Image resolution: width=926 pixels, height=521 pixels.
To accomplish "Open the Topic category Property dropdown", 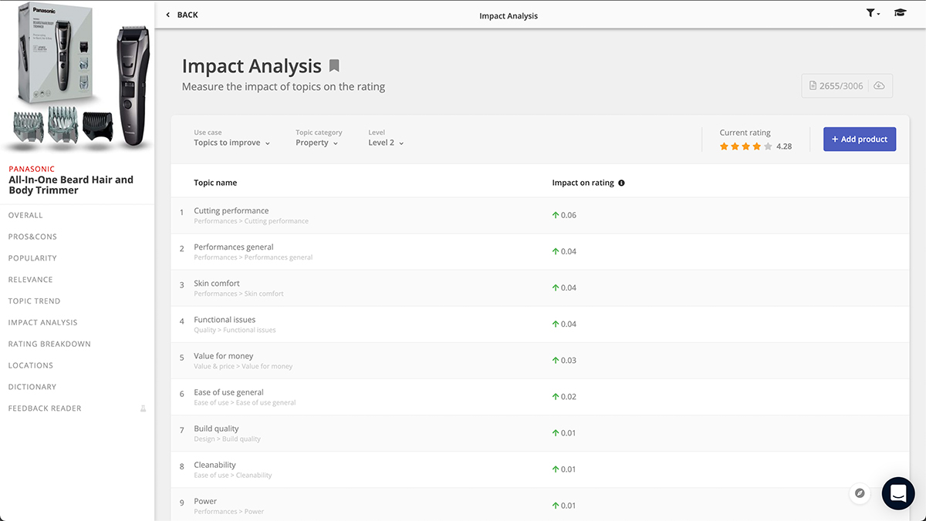I will click(316, 143).
